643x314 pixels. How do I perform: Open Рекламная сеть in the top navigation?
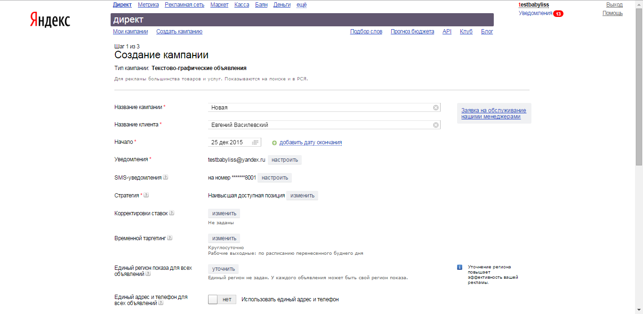point(185,5)
